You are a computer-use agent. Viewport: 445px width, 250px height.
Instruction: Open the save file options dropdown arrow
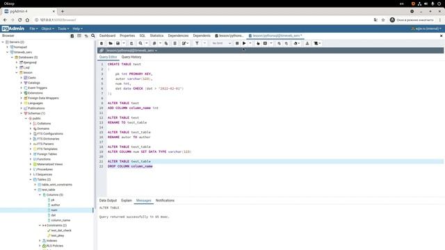pos(124,43)
